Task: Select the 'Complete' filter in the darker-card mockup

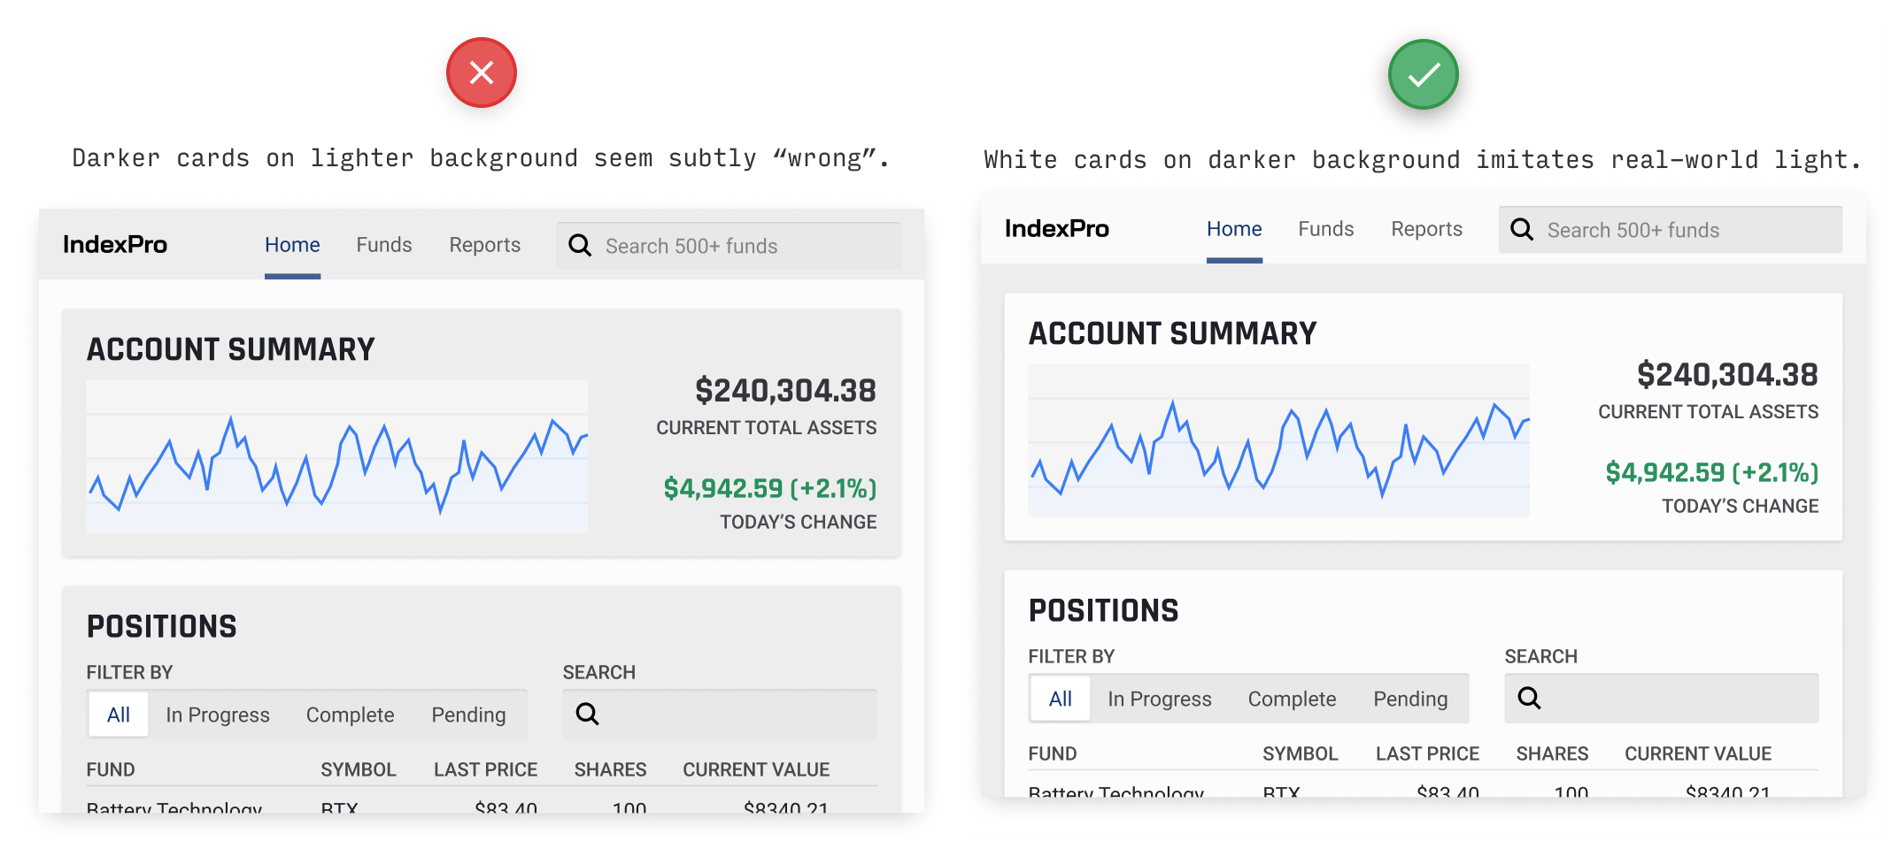Action: [350, 715]
